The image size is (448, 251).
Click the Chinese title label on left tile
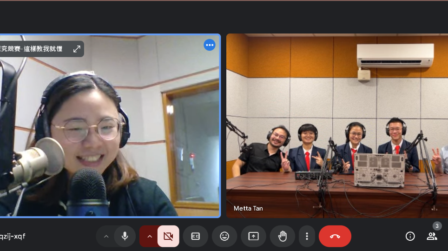32,49
